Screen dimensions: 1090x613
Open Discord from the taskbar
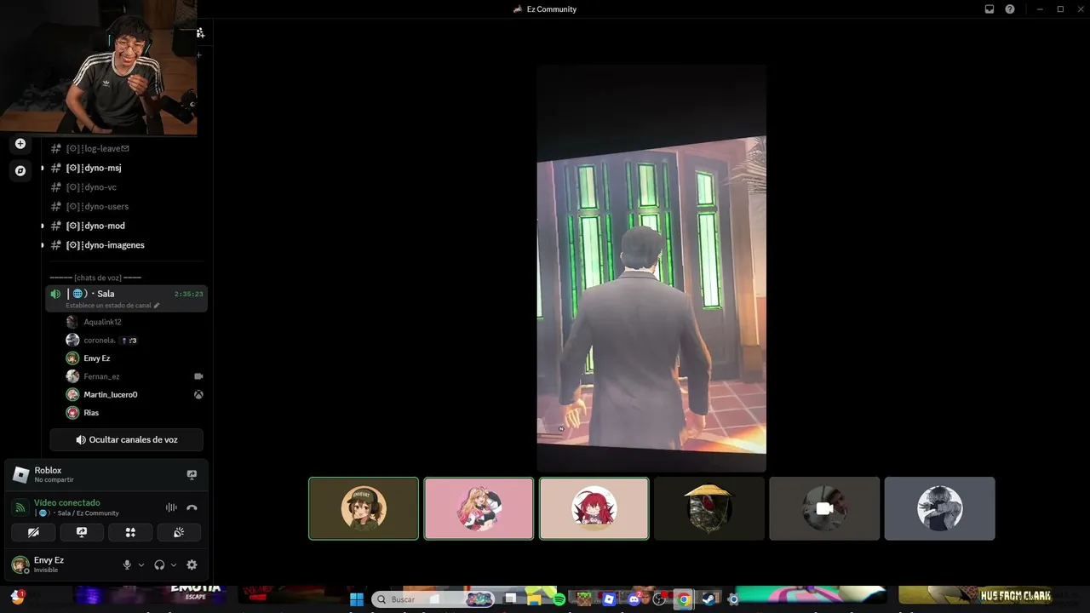[x=634, y=599]
